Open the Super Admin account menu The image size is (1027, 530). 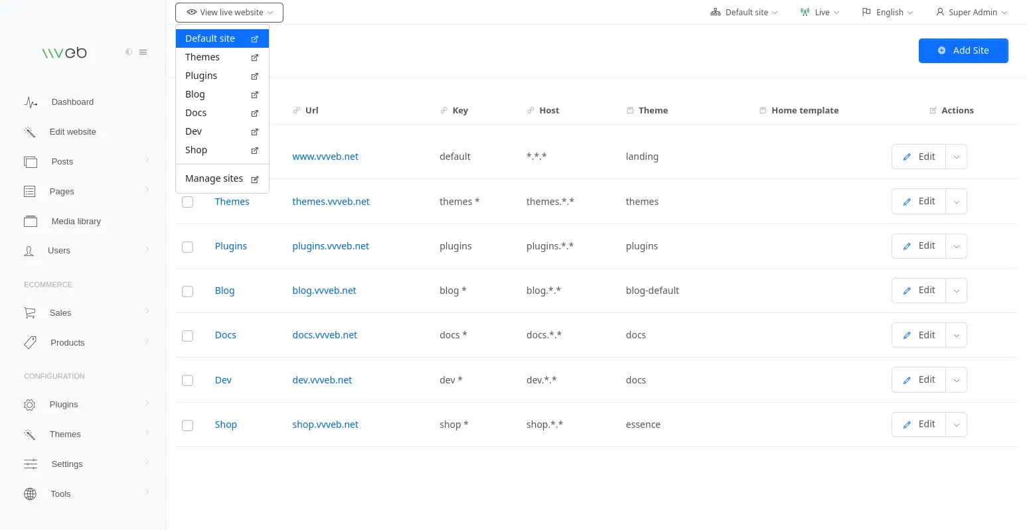point(971,12)
